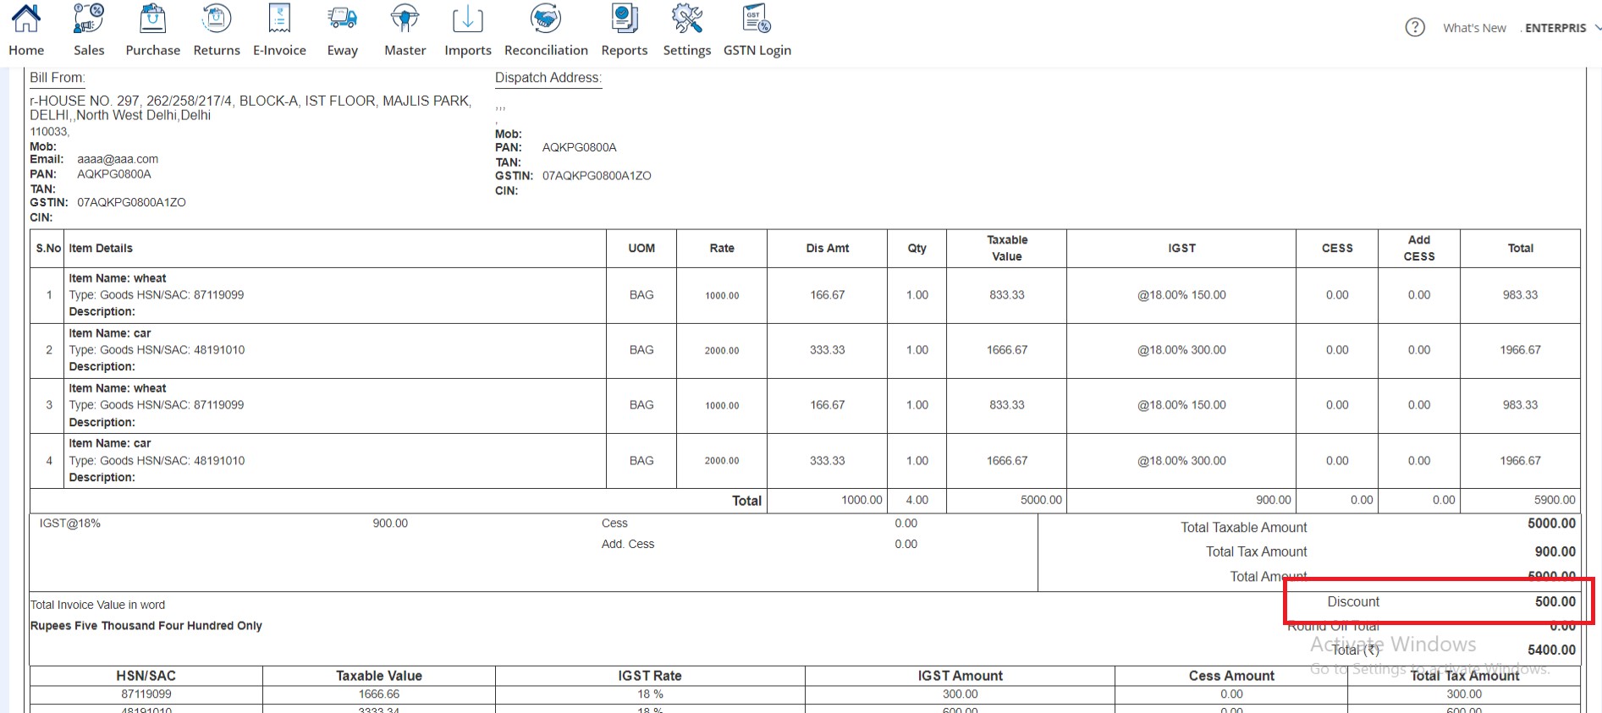1602x713 pixels.
Task: Open the Purchase module icon
Action: 152,19
